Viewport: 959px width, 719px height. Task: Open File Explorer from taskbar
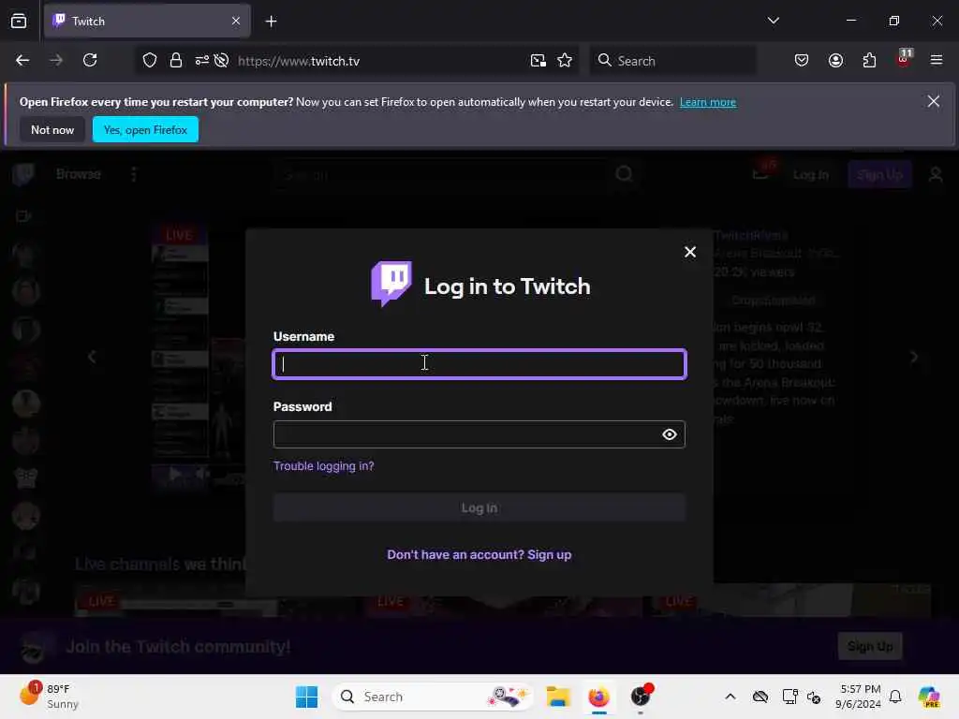coord(558,697)
